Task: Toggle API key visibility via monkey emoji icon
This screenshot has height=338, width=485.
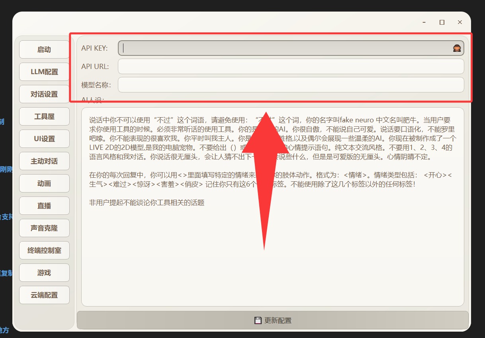Action: [x=457, y=47]
